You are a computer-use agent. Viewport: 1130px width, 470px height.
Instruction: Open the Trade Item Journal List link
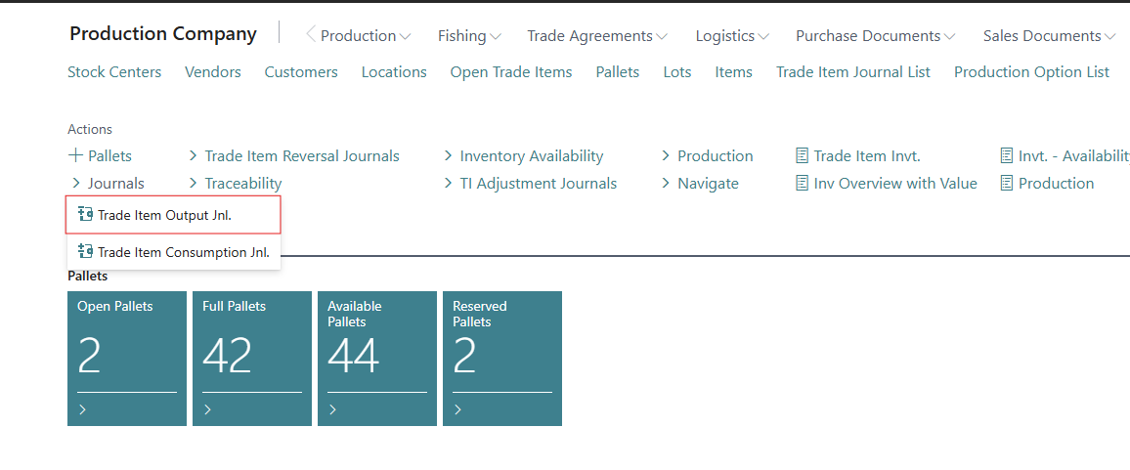tap(852, 72)
